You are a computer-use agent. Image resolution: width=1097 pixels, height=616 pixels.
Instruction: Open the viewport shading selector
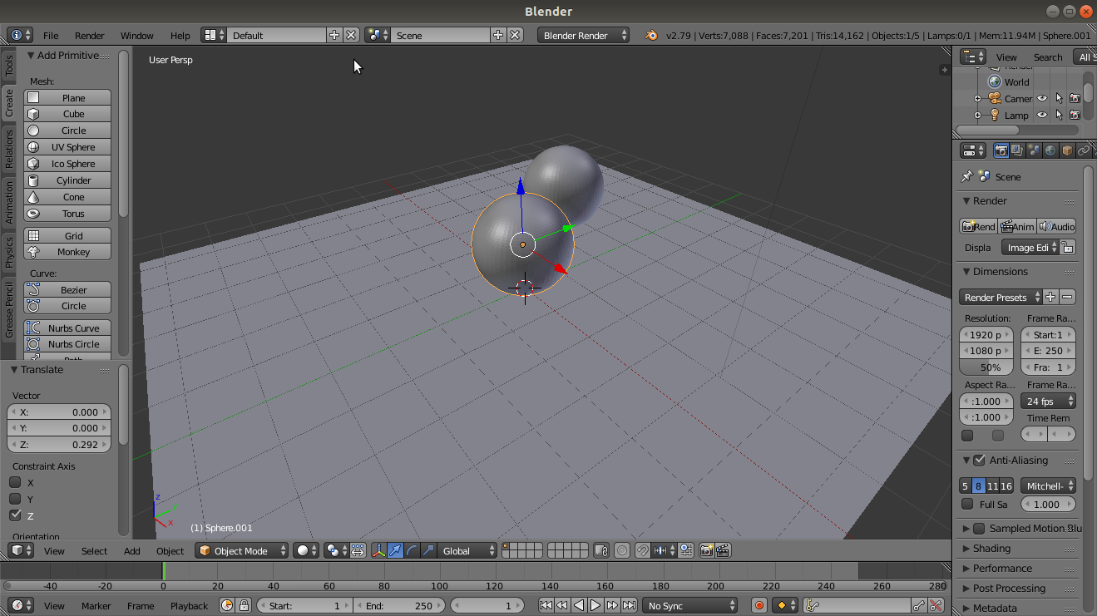point(306,550)
